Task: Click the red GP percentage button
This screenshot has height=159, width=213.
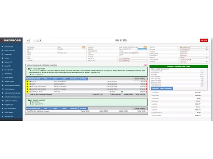Action: [x=204, y=40]
